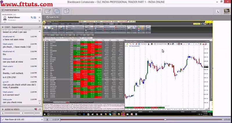Viewport: 232px width, 123px height.
Task: Collapse the Participants panel menu arrow
Action: [x=3, y=10]
